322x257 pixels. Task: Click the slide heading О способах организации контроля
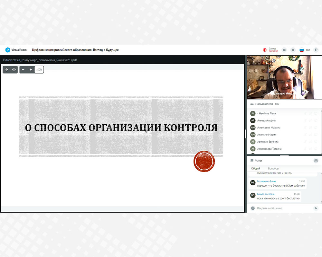(121, 128)
